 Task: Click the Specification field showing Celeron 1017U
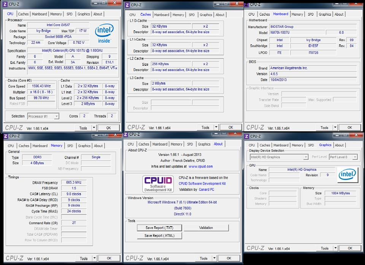[72, 51]
